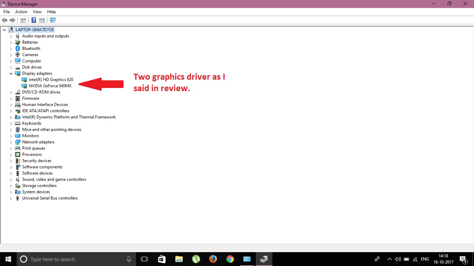The image size is (474, 266).
Task: Click the Back arrow toolbar icon
Action: pyautogui.click(x=5, y=20)
